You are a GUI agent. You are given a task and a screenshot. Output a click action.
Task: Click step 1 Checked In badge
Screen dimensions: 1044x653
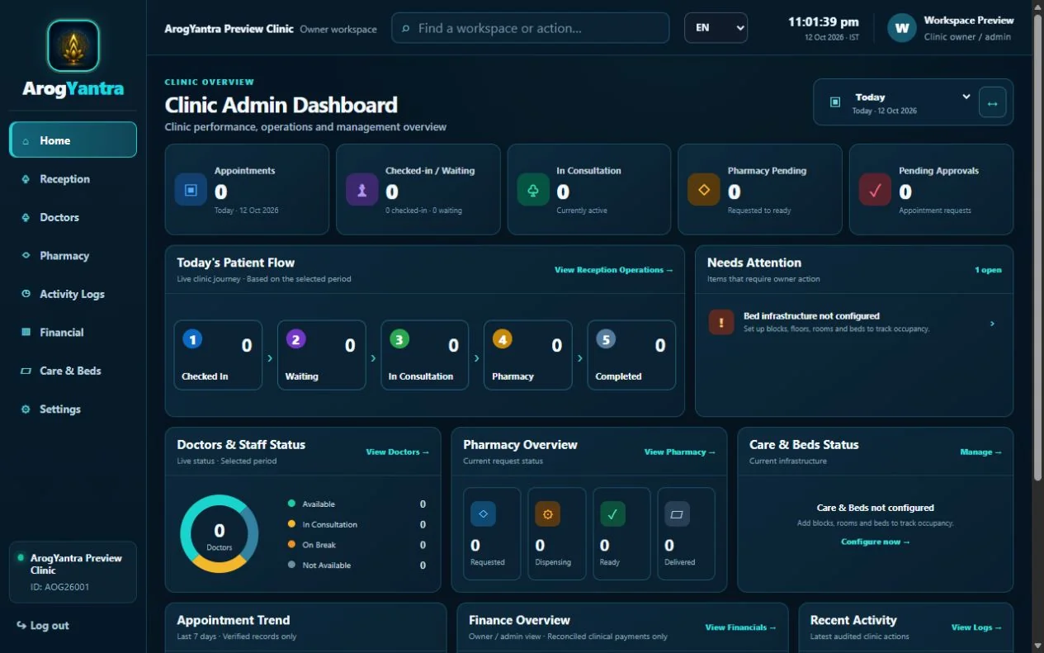[192, 338]
